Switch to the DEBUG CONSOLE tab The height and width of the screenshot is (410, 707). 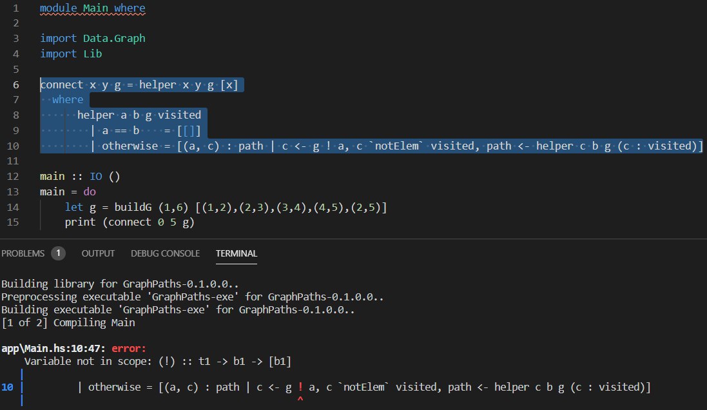coord(165,253)
